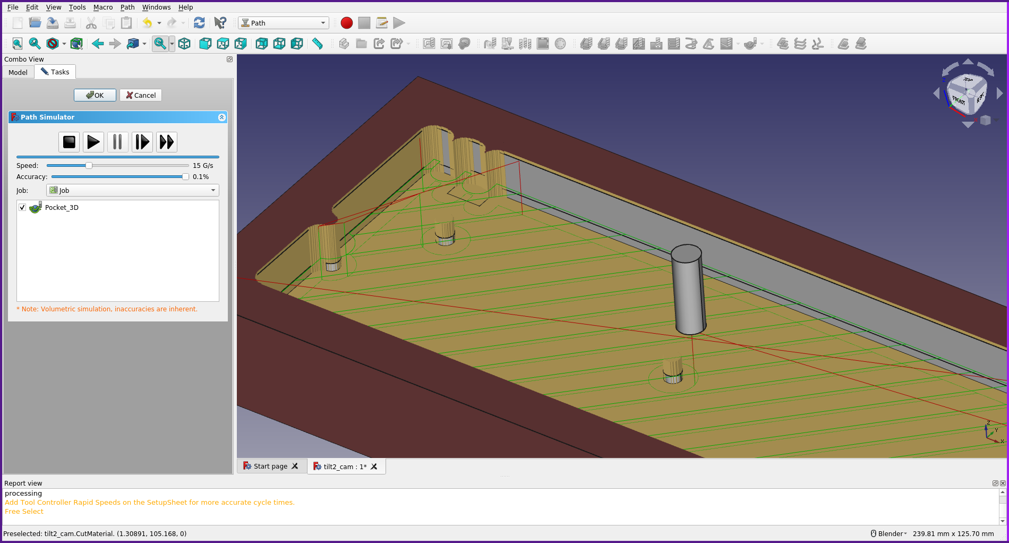Screen dimensions: 1009x543
Task: Click the navigation cube FRONT face
Action: click(959, 99)
